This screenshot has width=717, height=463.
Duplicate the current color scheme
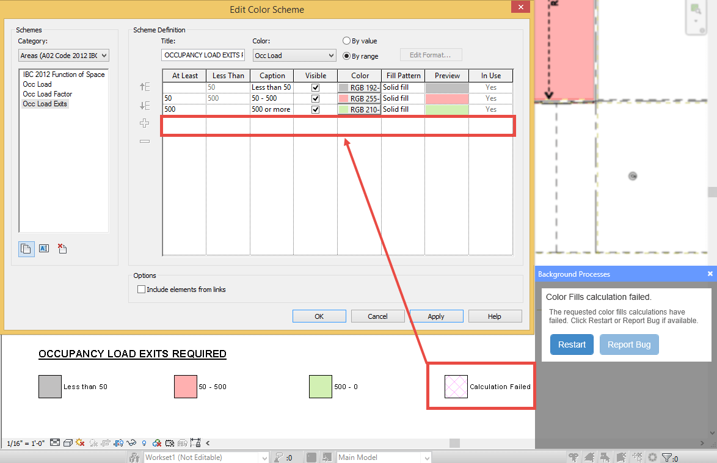tap(26, 248)
